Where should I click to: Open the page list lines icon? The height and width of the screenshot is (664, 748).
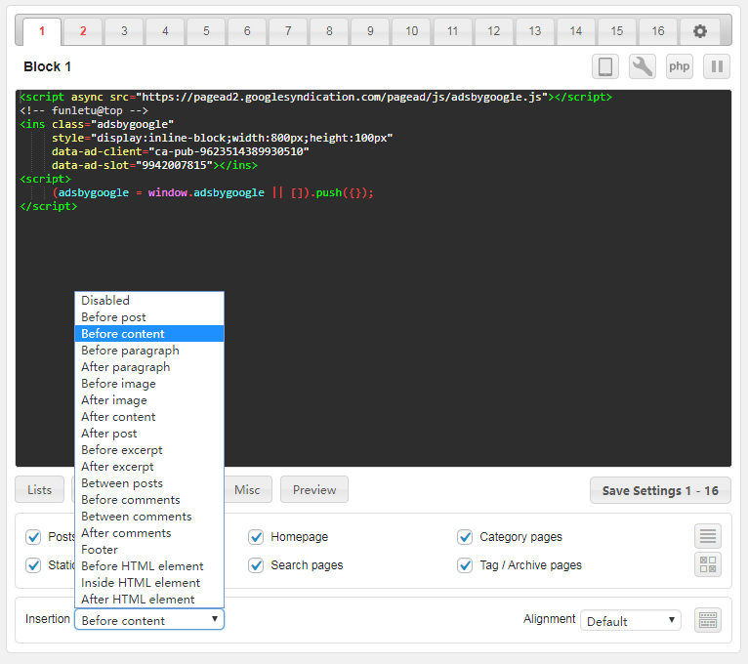click(707, 536)
